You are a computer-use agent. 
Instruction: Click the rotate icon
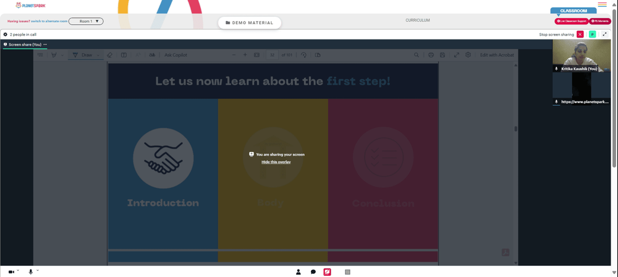(303, 55)
